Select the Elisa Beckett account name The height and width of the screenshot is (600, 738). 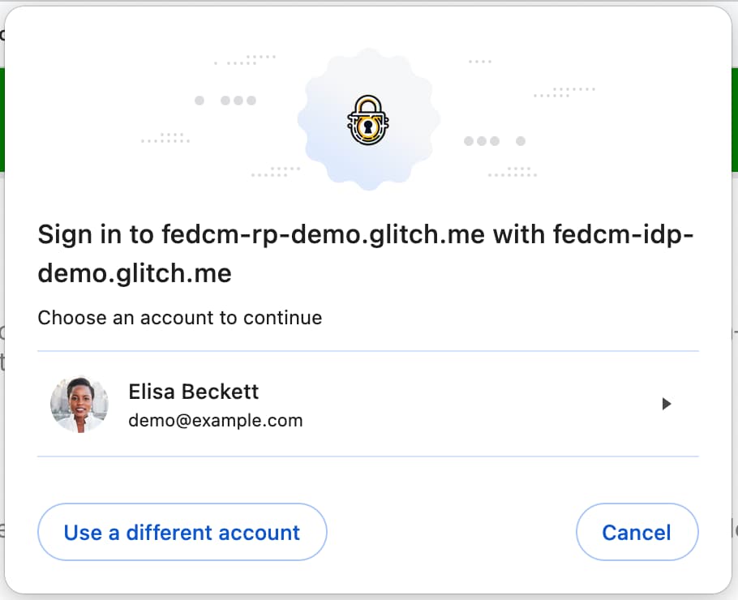point(194,392)
